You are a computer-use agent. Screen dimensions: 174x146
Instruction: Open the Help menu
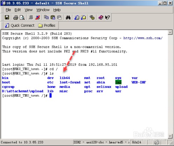click(x=57, y=10)
